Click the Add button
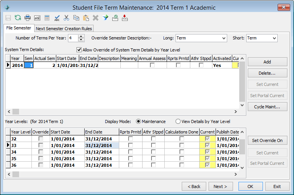Image resolution: width=294 pixels, height=195 pixels. click(x=267, y=62)
